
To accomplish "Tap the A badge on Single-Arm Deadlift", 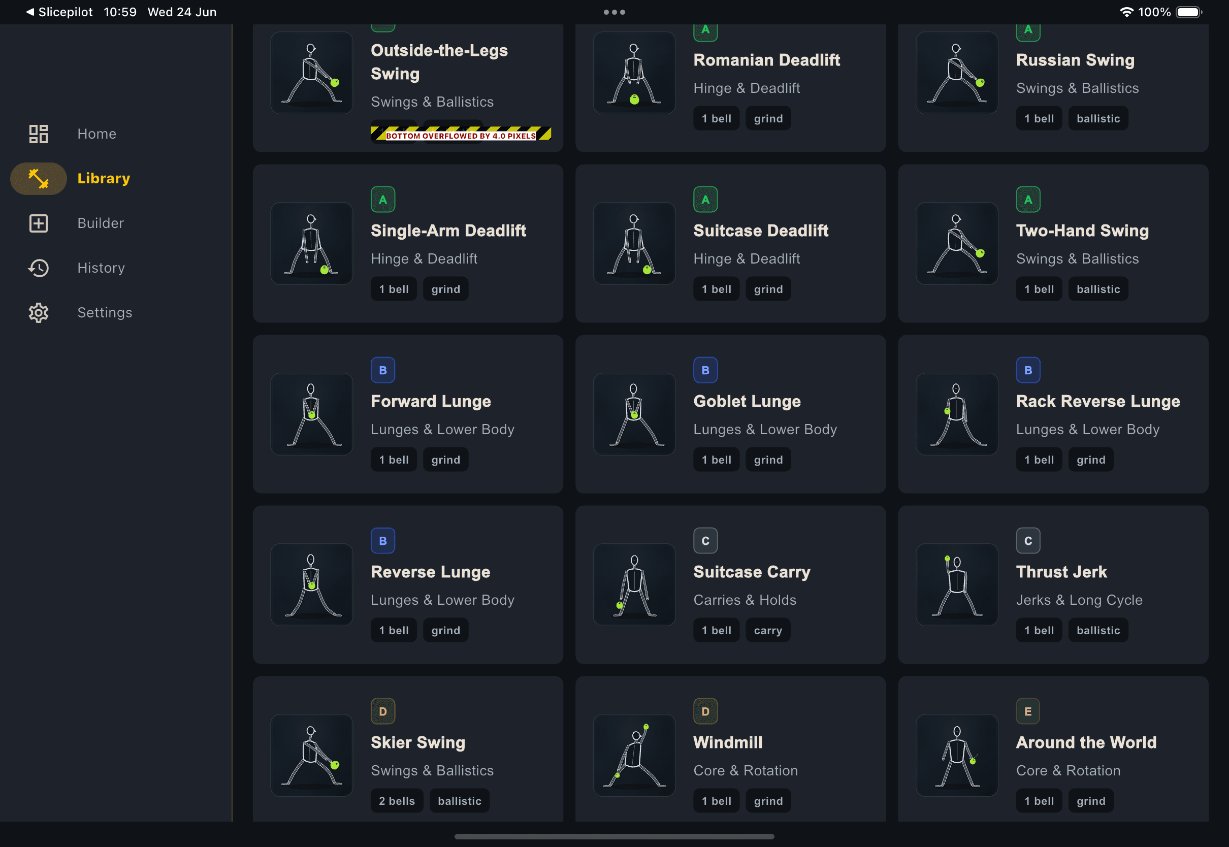I will [x=382, y=200].
